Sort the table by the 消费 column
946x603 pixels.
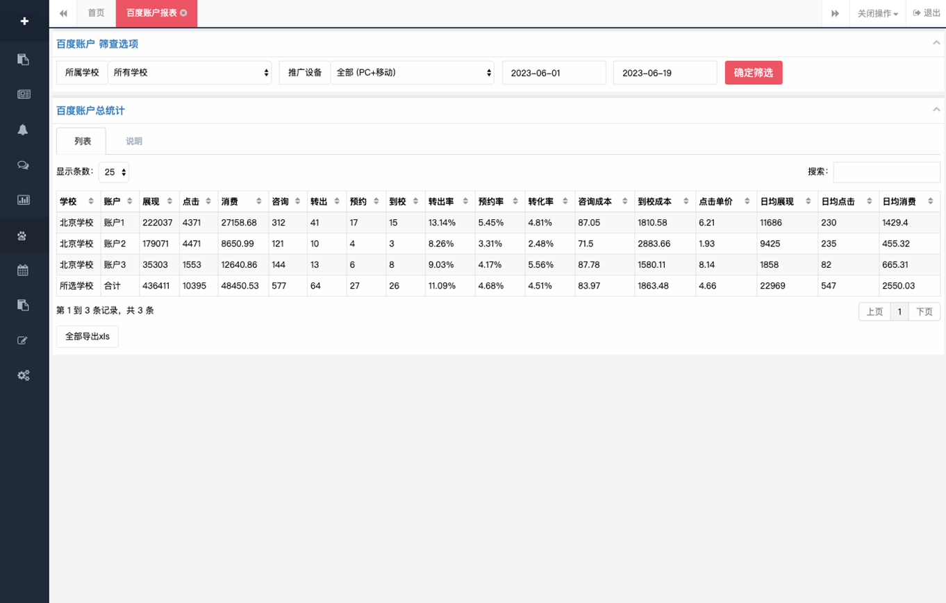[x=243, y=201]
